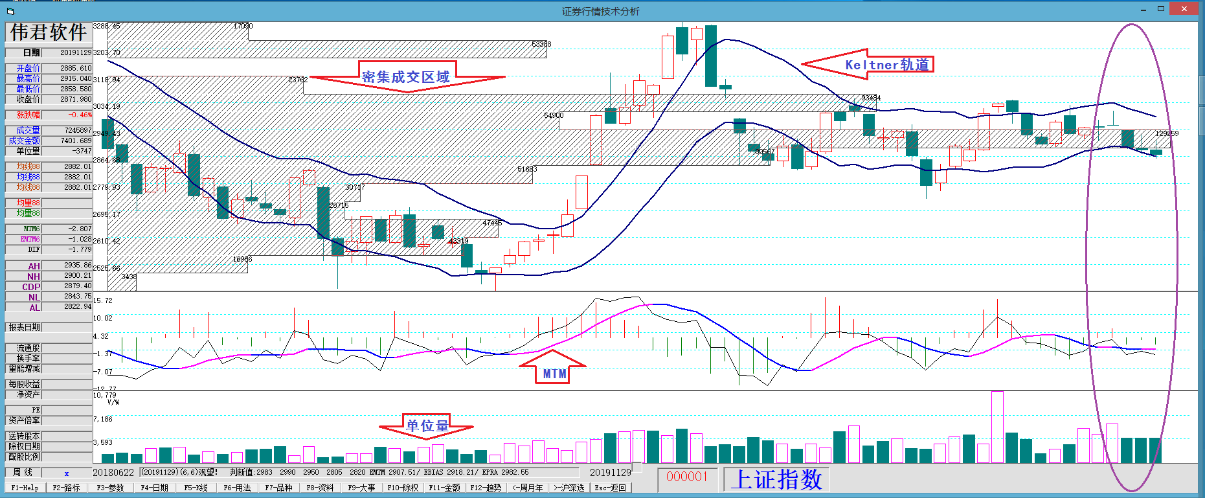The image size is (1205, 498).
Task: Click the 收盘价 label
Action: (x=23, y=99)
